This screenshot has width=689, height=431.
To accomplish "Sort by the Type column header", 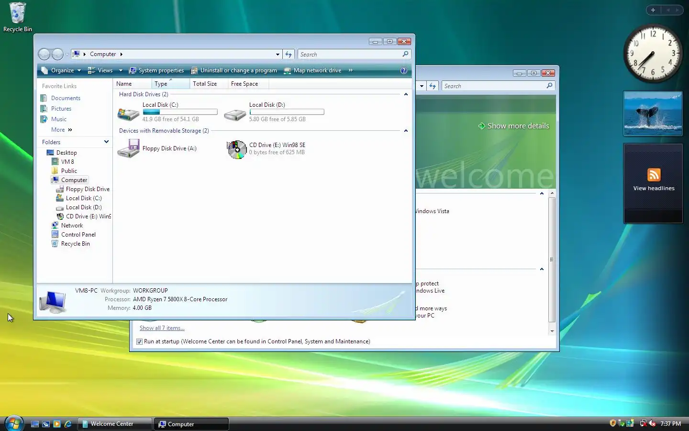I will click(170, 84).
